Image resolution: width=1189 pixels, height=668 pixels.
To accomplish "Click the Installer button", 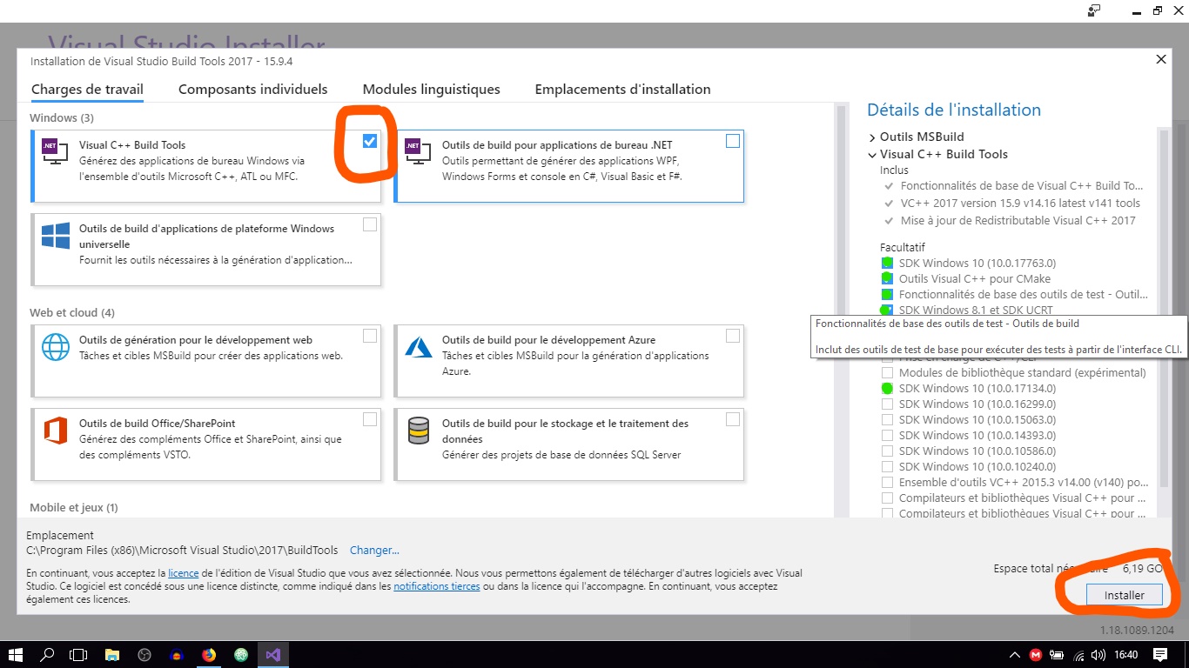I will 1125,596.
